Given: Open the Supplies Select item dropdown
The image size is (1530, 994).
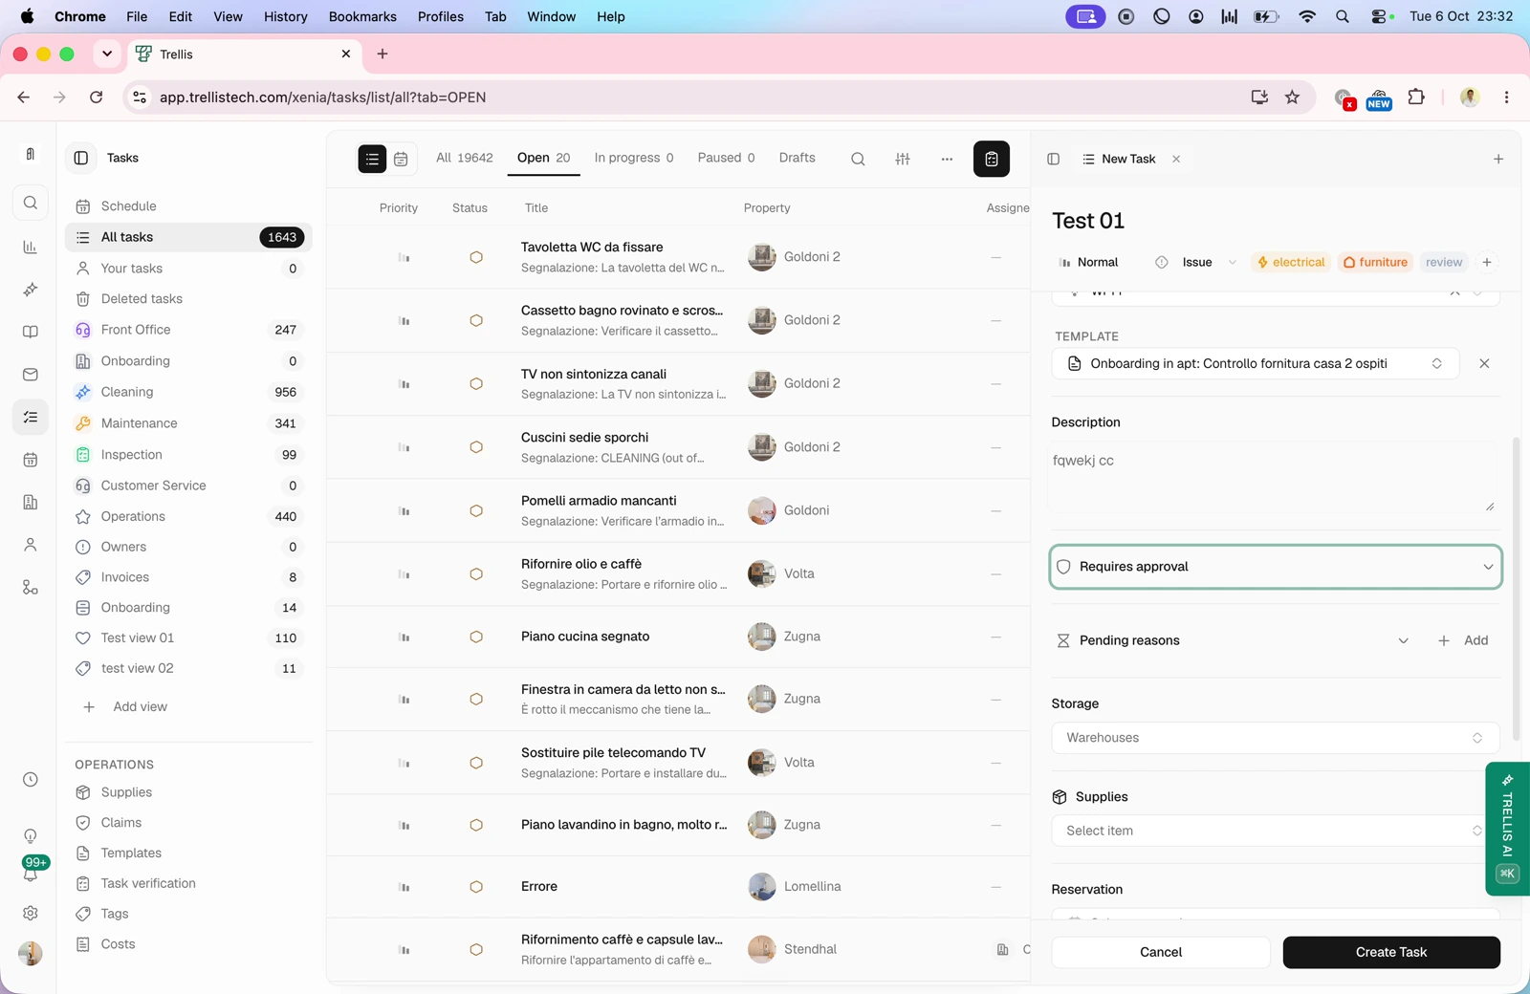Looking at the screenshot, I should [x=1275, y=831].
